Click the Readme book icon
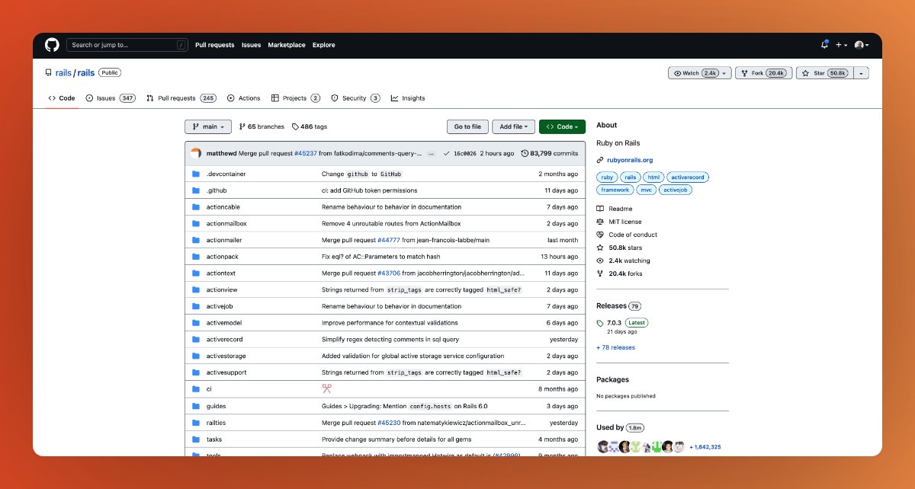This screenshot has height=489, width=915. (600, 209)
